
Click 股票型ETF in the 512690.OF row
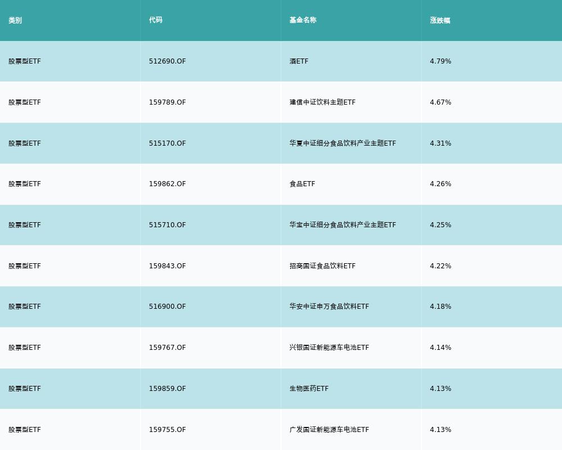pos(25,61)
